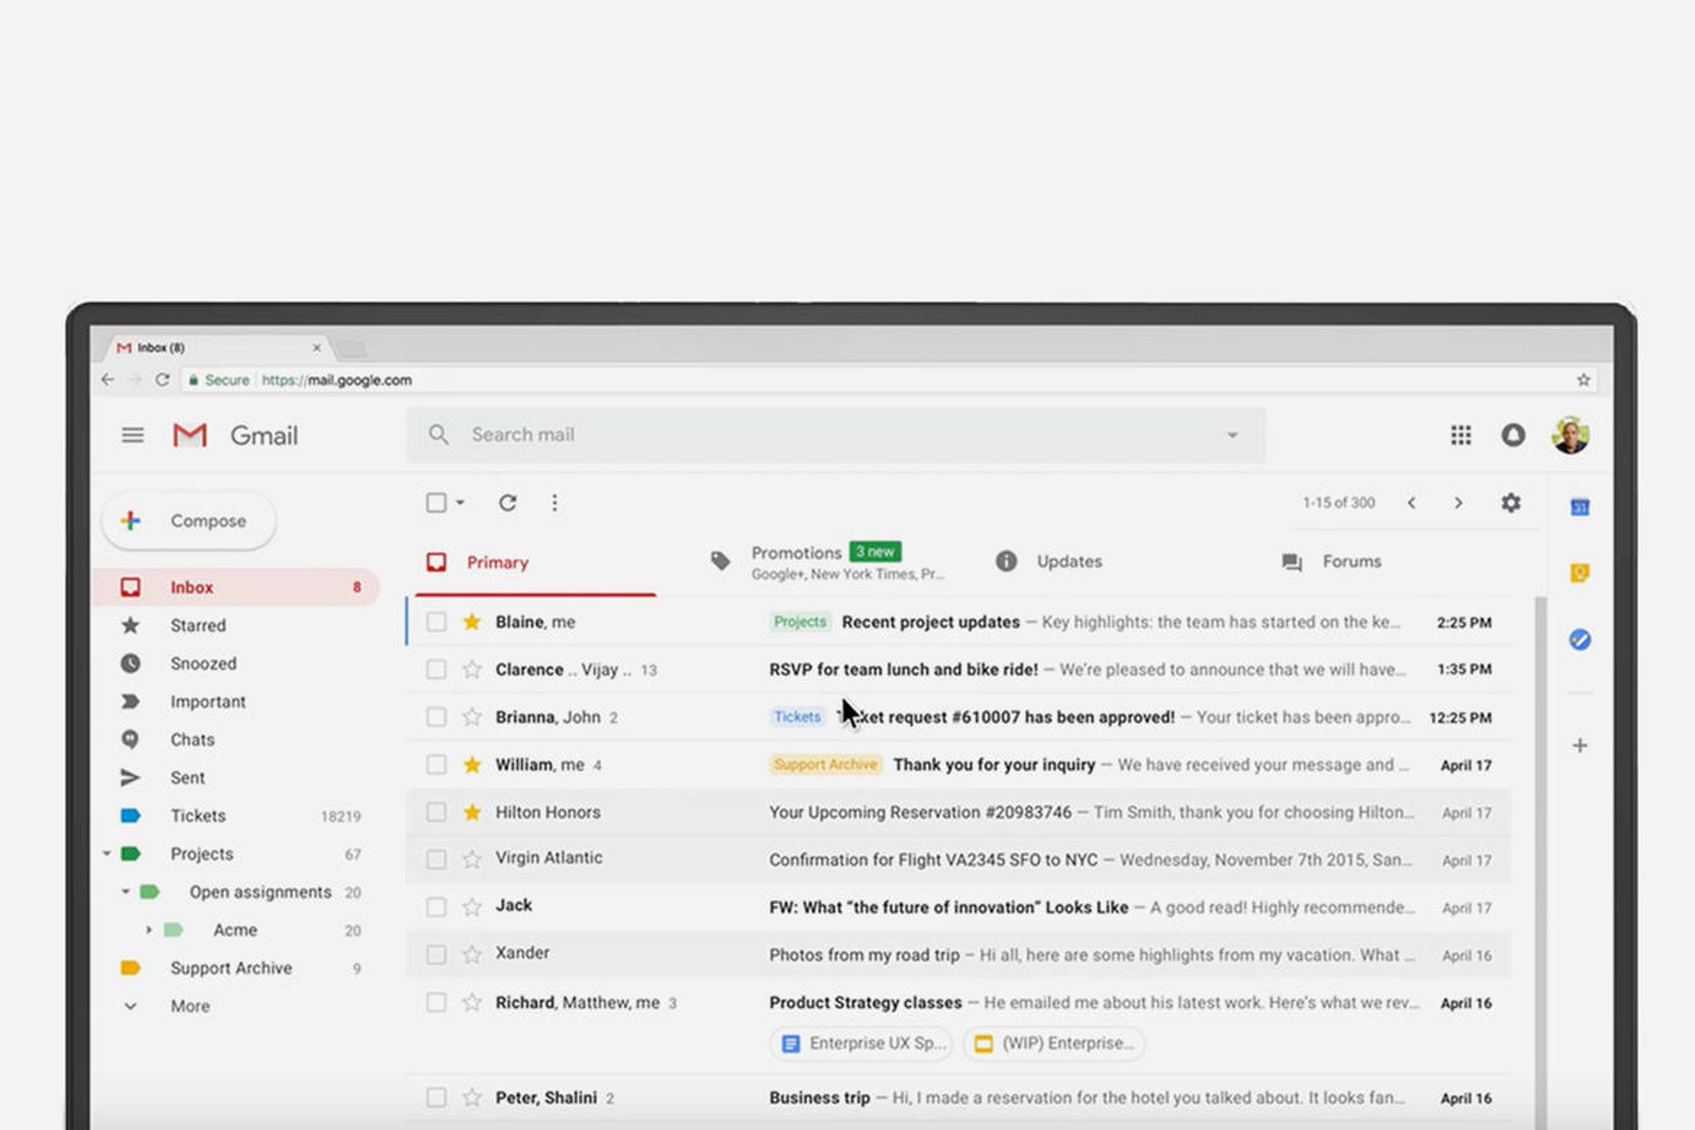Screen dimensions: 1695x1130
Task: Click the Gmail logo
Action: [235, 435]
